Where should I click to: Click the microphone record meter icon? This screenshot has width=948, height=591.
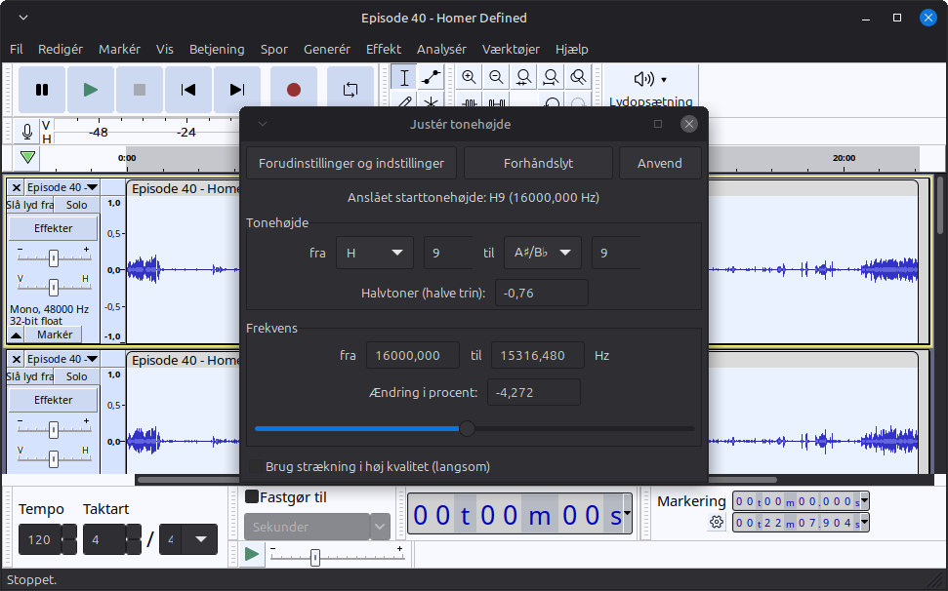pyautogui.click(x=27, y=132)
